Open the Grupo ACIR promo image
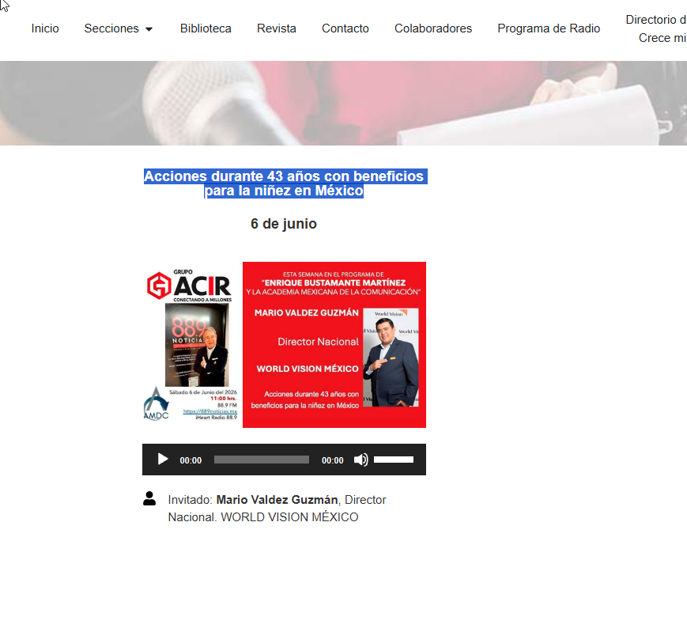Image resolution: width=687 pixels, height=628 pixels. point(191,345)
